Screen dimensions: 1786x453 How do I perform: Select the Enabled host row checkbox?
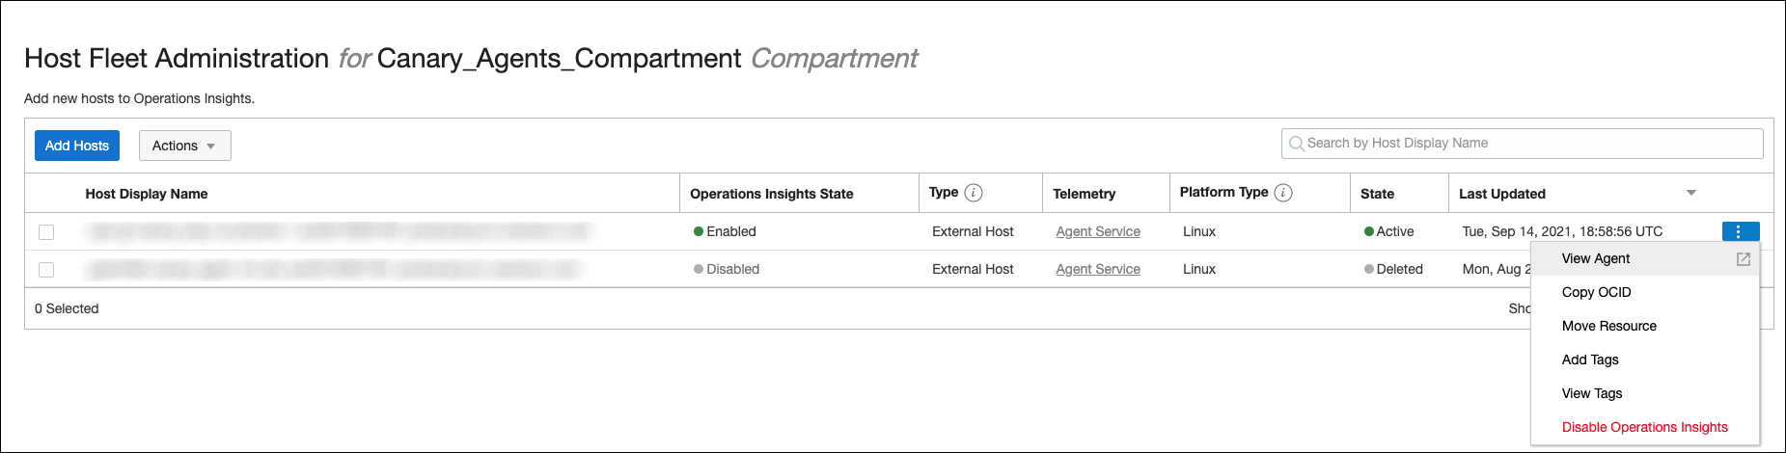pyautogui.click(x=46, y=232)
